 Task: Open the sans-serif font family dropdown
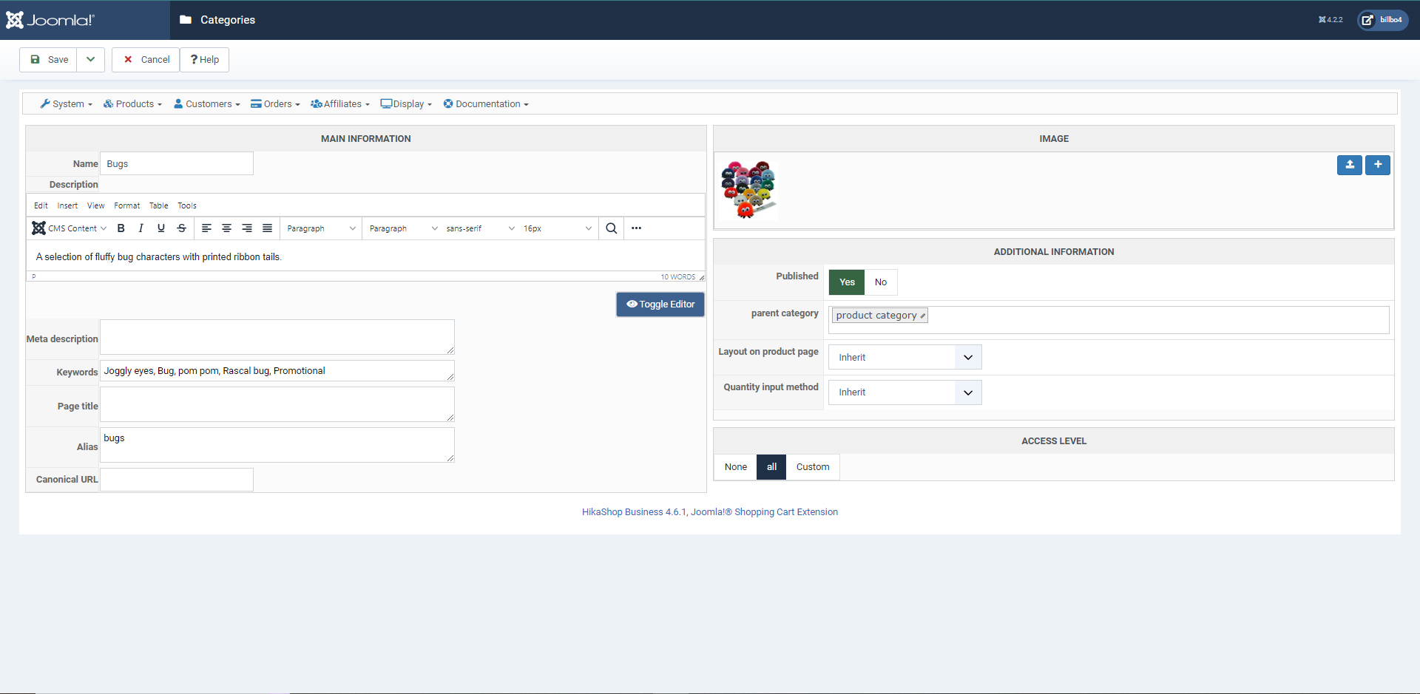click(481, 228)
